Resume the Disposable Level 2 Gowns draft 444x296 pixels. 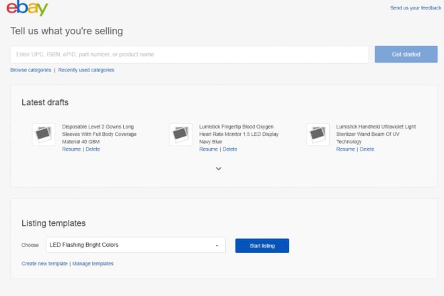71,149
